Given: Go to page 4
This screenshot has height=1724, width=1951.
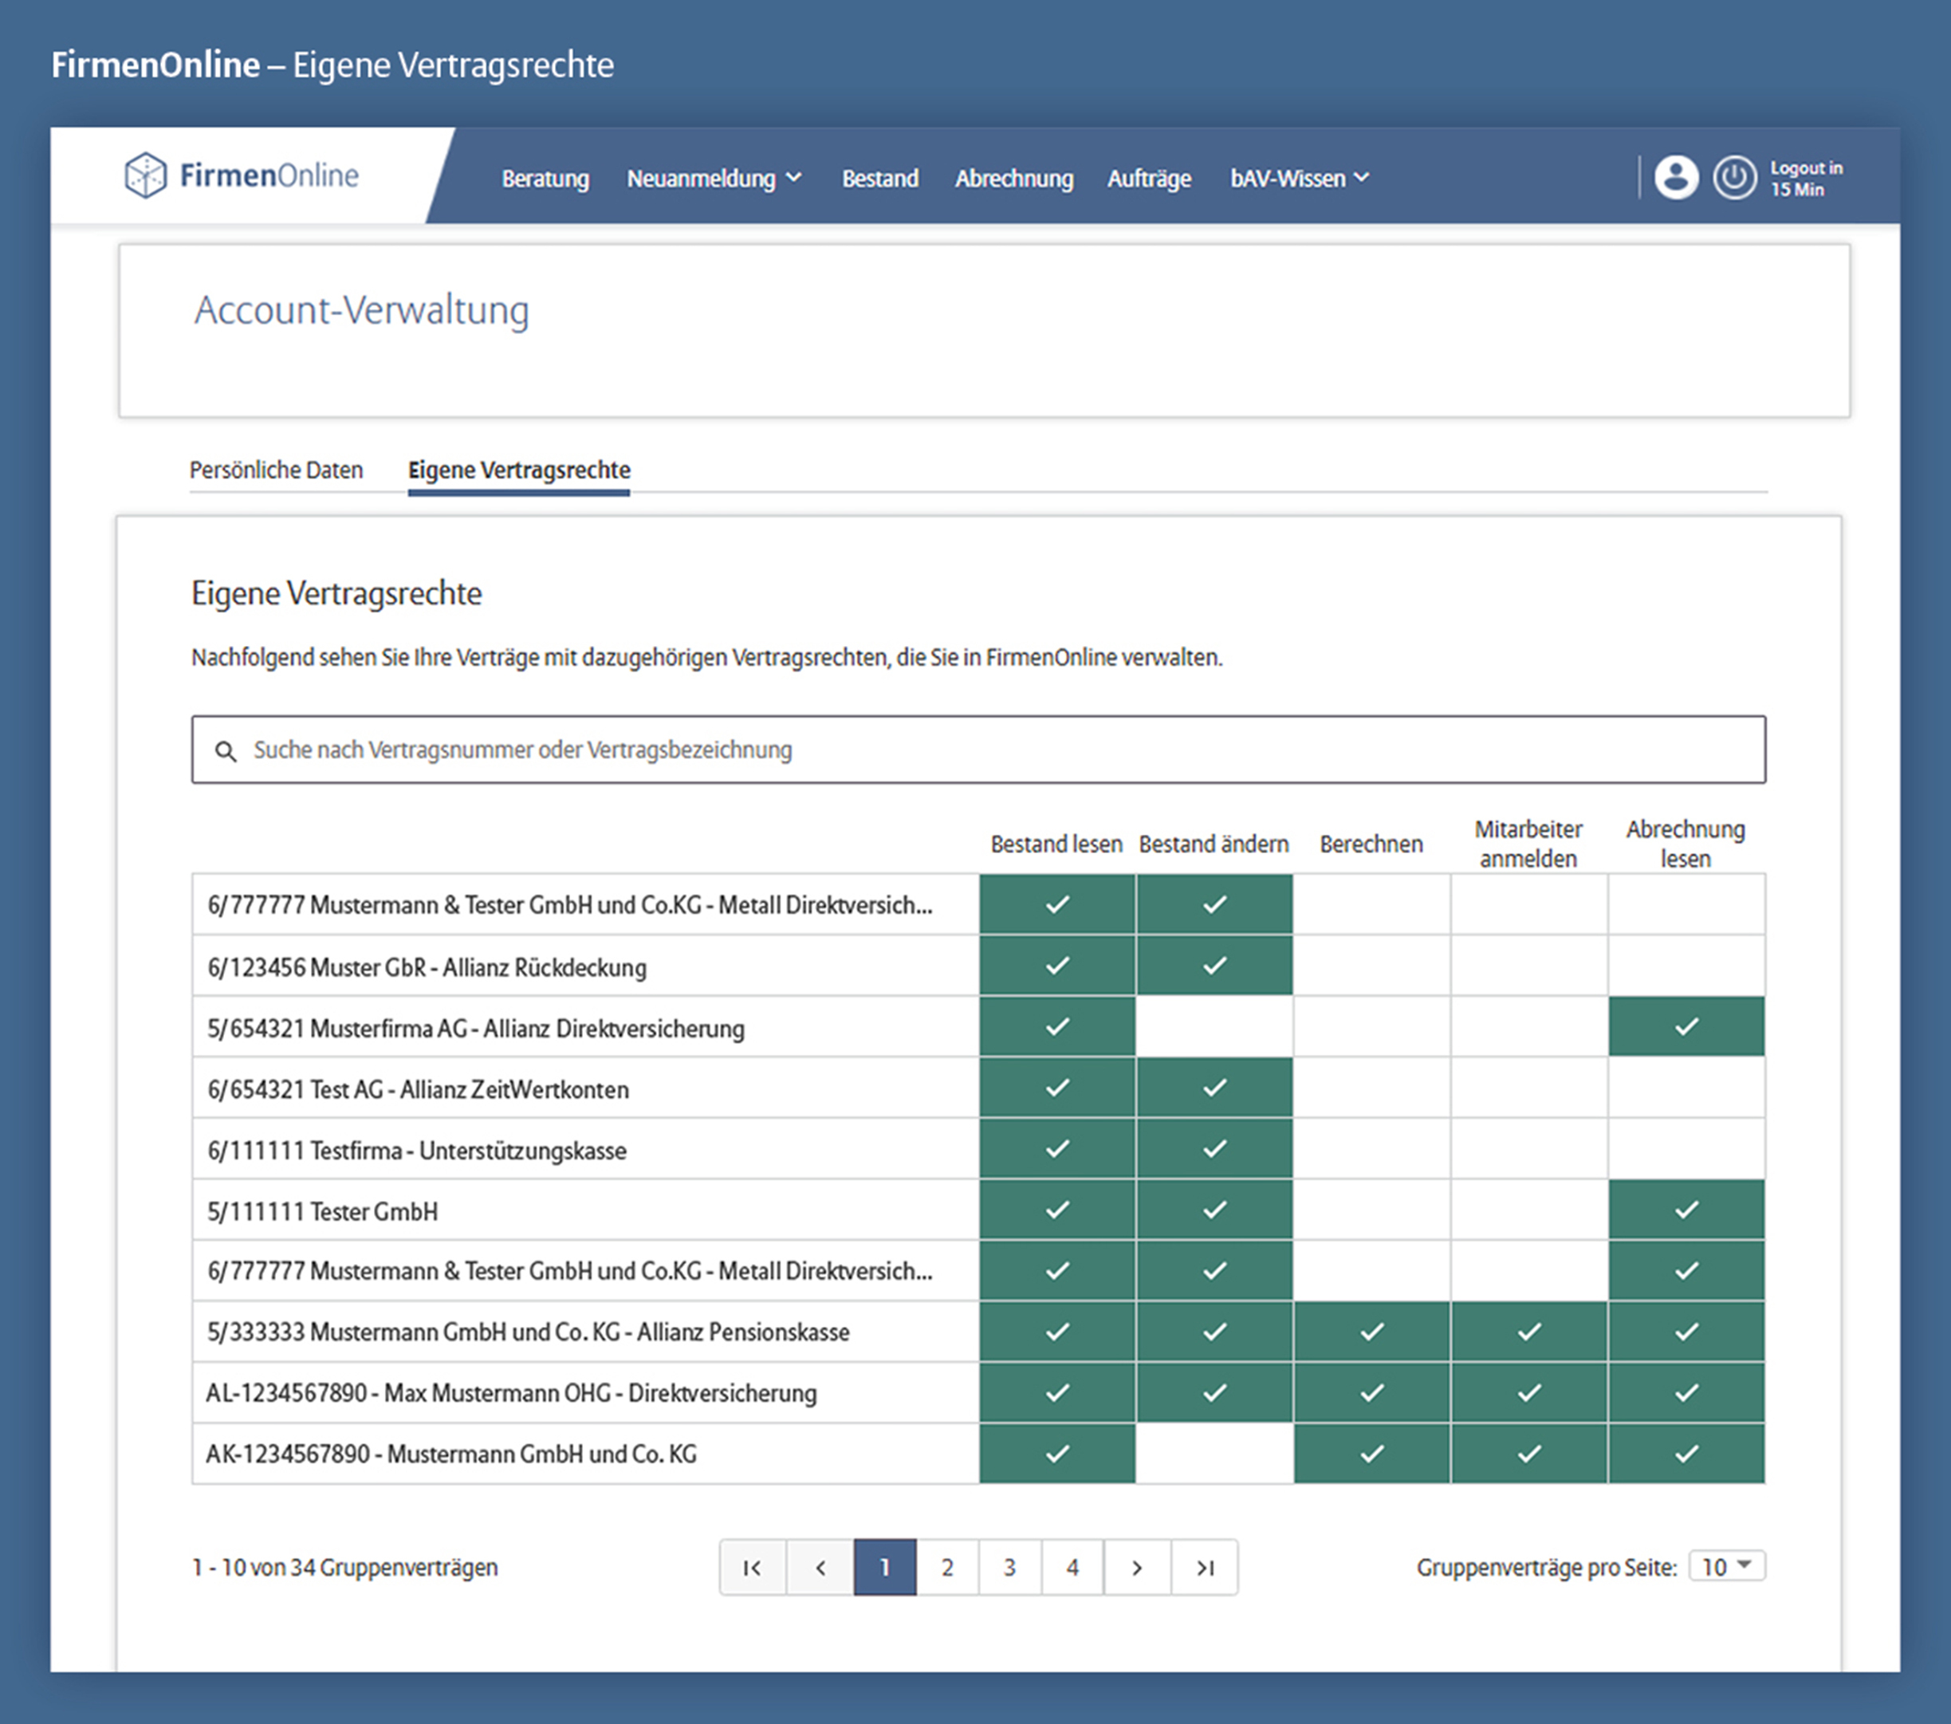Looking at the screenshot, I should (1073, 1568).
